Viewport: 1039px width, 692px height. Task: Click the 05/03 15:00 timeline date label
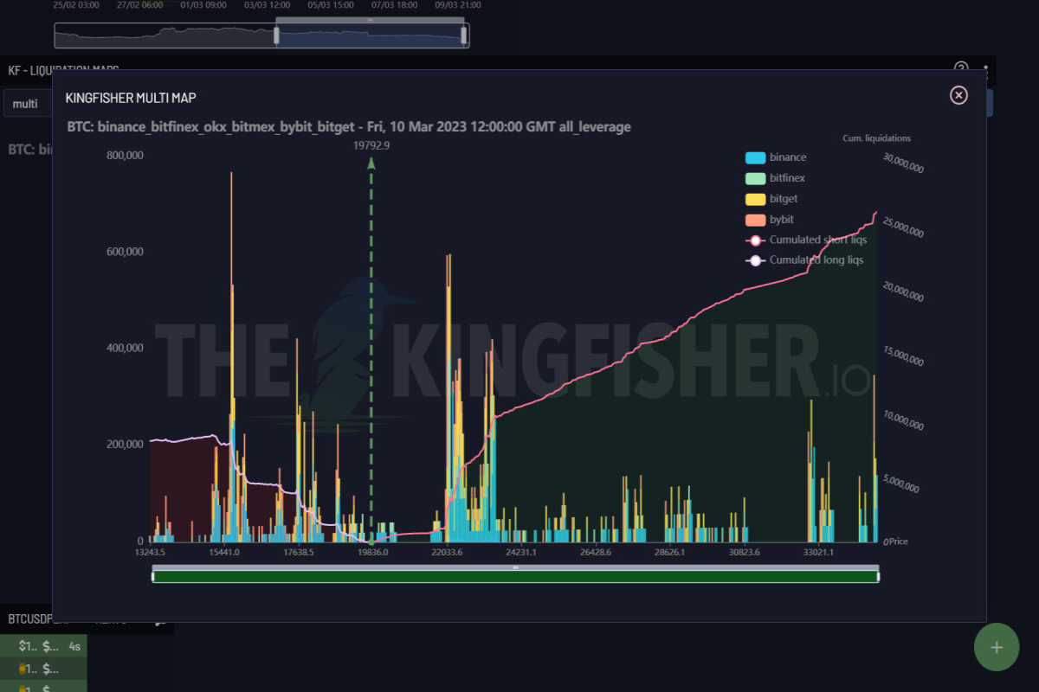coord(331,4)
